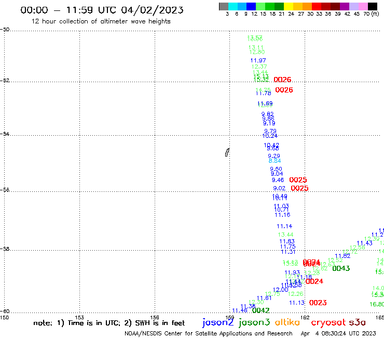
Task: Click the green time marker 0042
Action: tap(261, 310)
